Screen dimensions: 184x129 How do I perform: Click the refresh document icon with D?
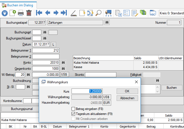[x=90, y=13]
